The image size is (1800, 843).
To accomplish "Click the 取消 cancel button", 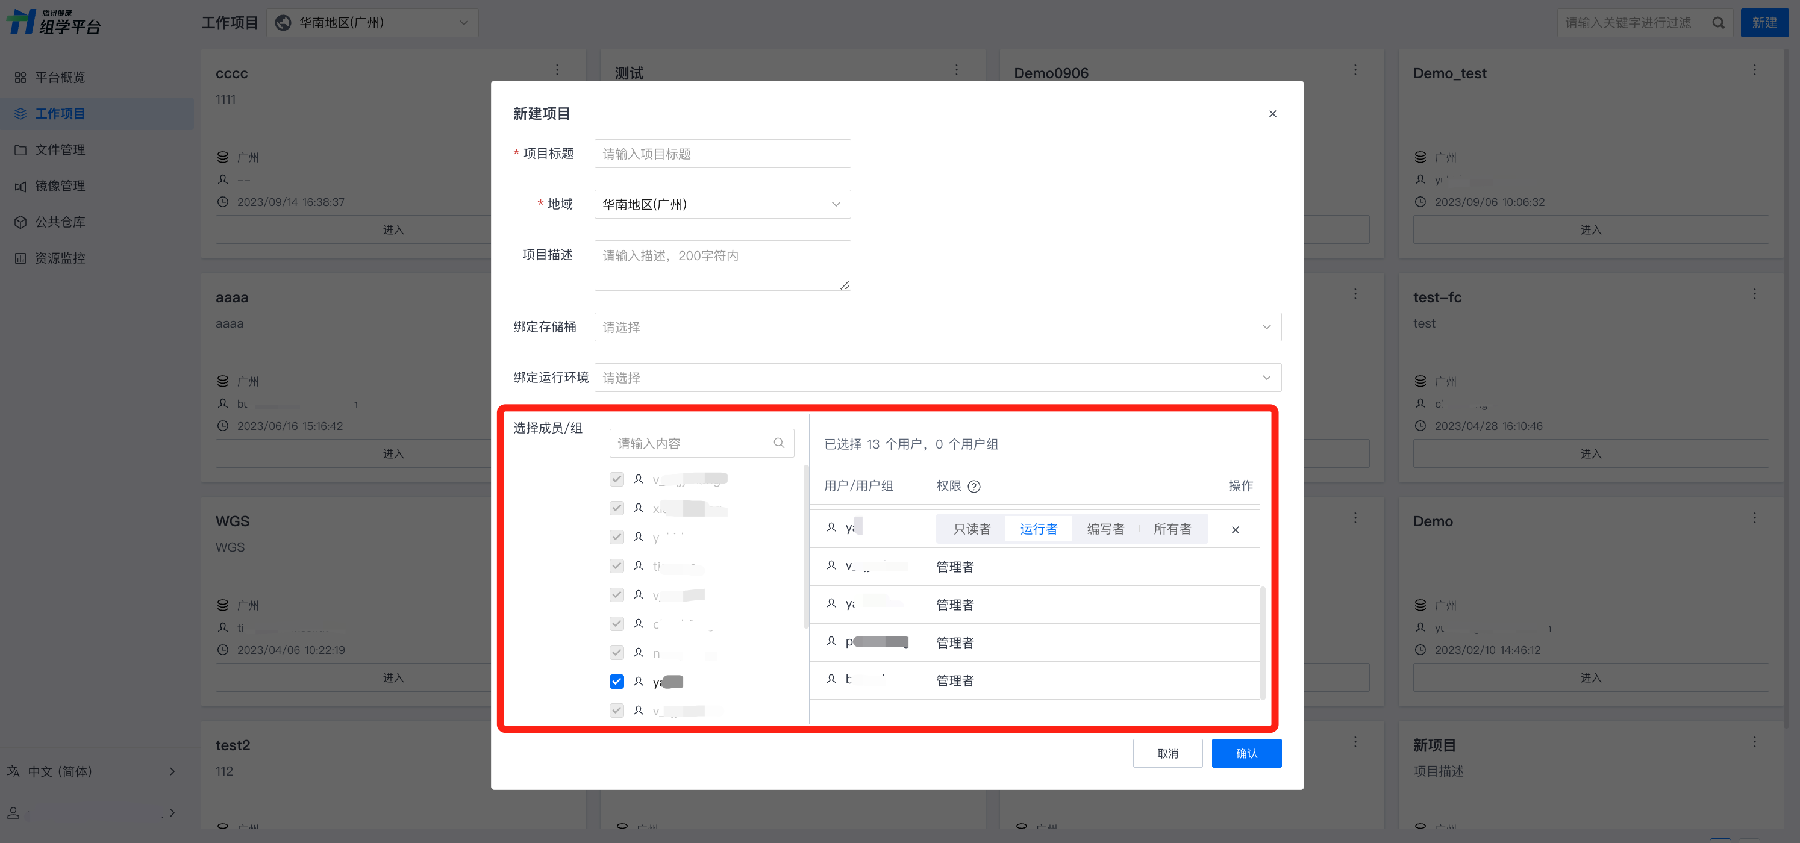I will pyautogui.click(x=1167, y=753).
